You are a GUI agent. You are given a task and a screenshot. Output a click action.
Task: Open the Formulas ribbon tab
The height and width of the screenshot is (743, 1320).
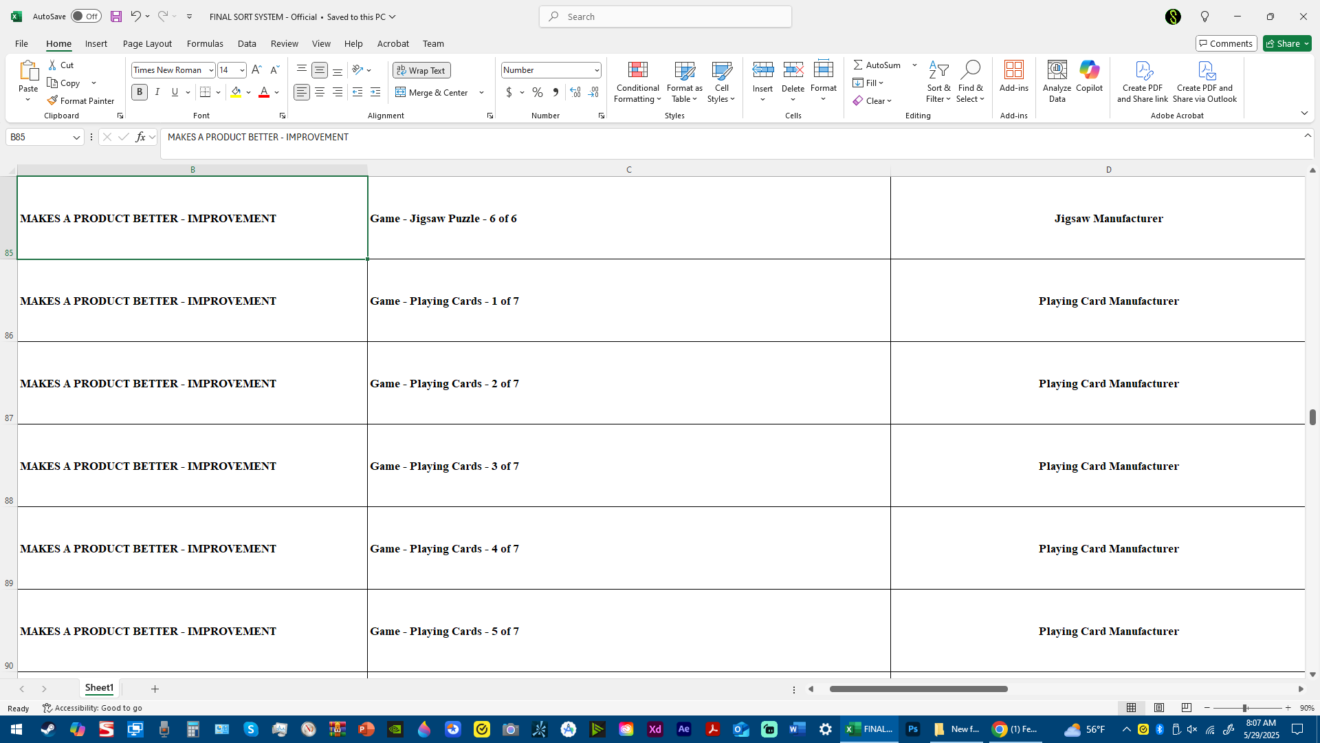(205, 43)
